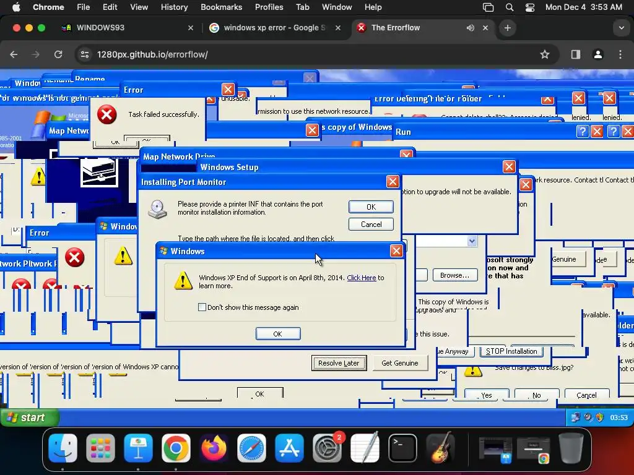Switch to windows xp error Google tab
The image size is (634, 475).
click(x=274, y=28)
